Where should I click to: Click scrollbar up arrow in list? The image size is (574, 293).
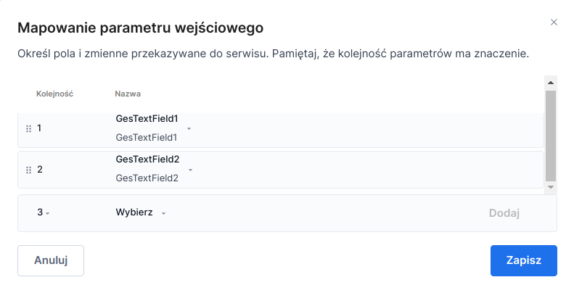pos(551,82)
